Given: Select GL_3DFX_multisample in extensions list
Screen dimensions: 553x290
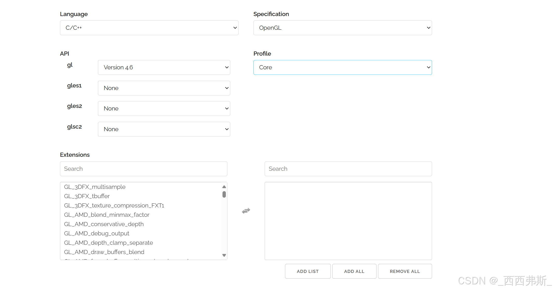Looking at the screenshot, I should (95, 187).
